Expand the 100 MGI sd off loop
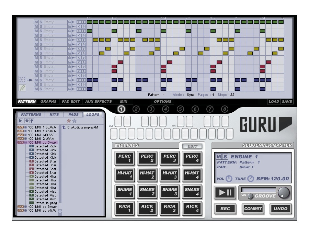 click(x=26, y=211)
